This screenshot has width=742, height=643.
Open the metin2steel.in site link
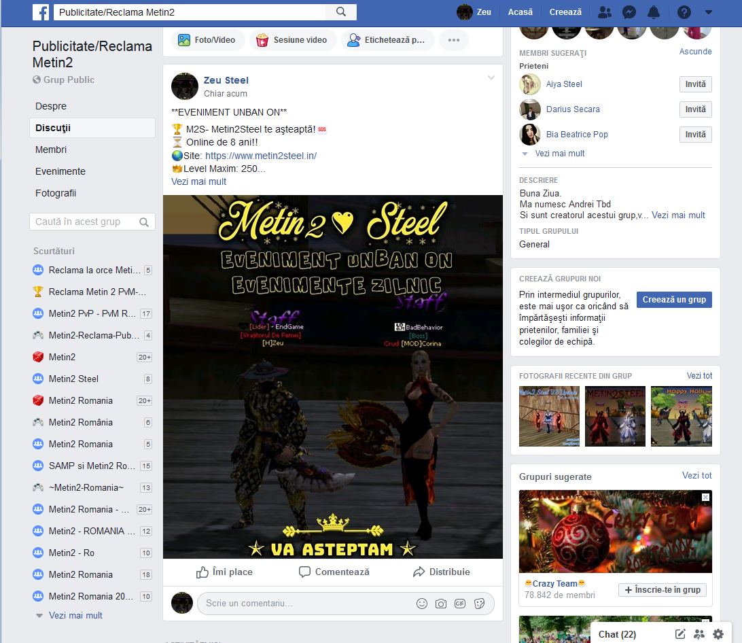click(x=261, y=156)
